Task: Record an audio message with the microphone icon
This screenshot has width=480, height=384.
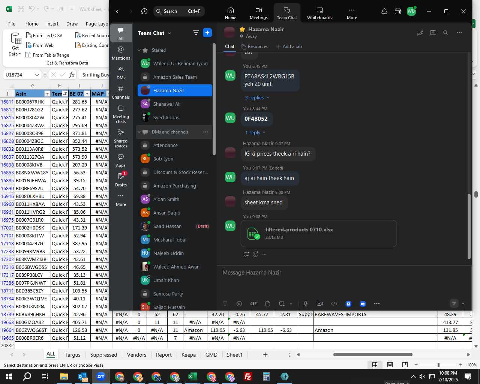Action: click(306, 304)
